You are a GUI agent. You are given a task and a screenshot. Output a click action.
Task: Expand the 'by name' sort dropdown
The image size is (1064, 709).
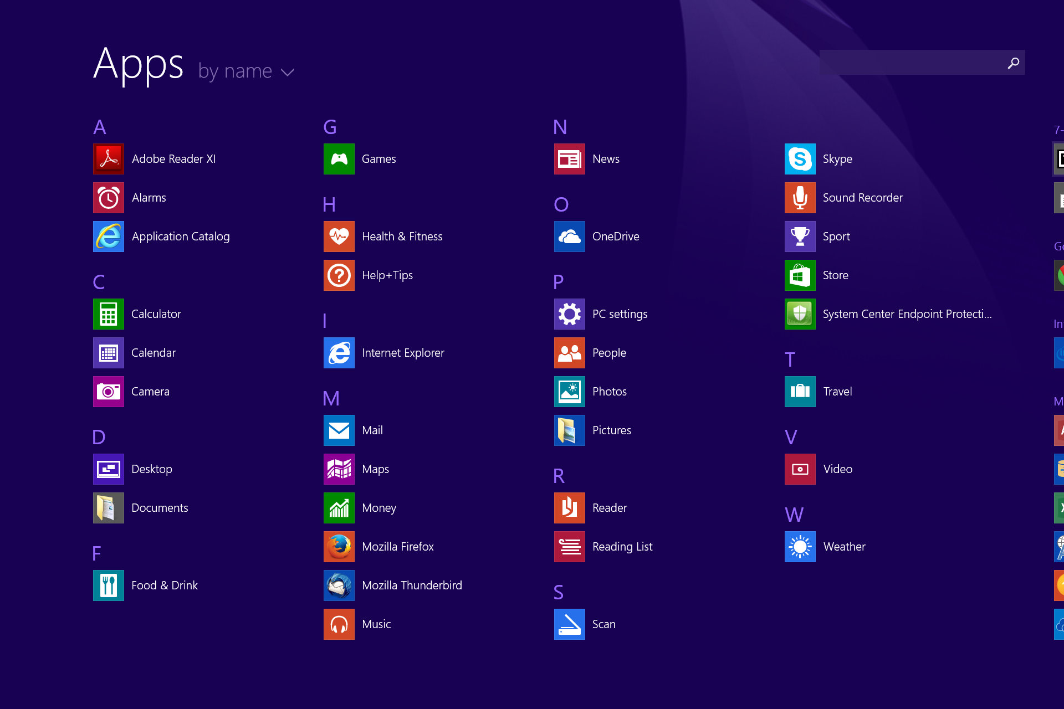pyautogui.click(x=246, y=71)
